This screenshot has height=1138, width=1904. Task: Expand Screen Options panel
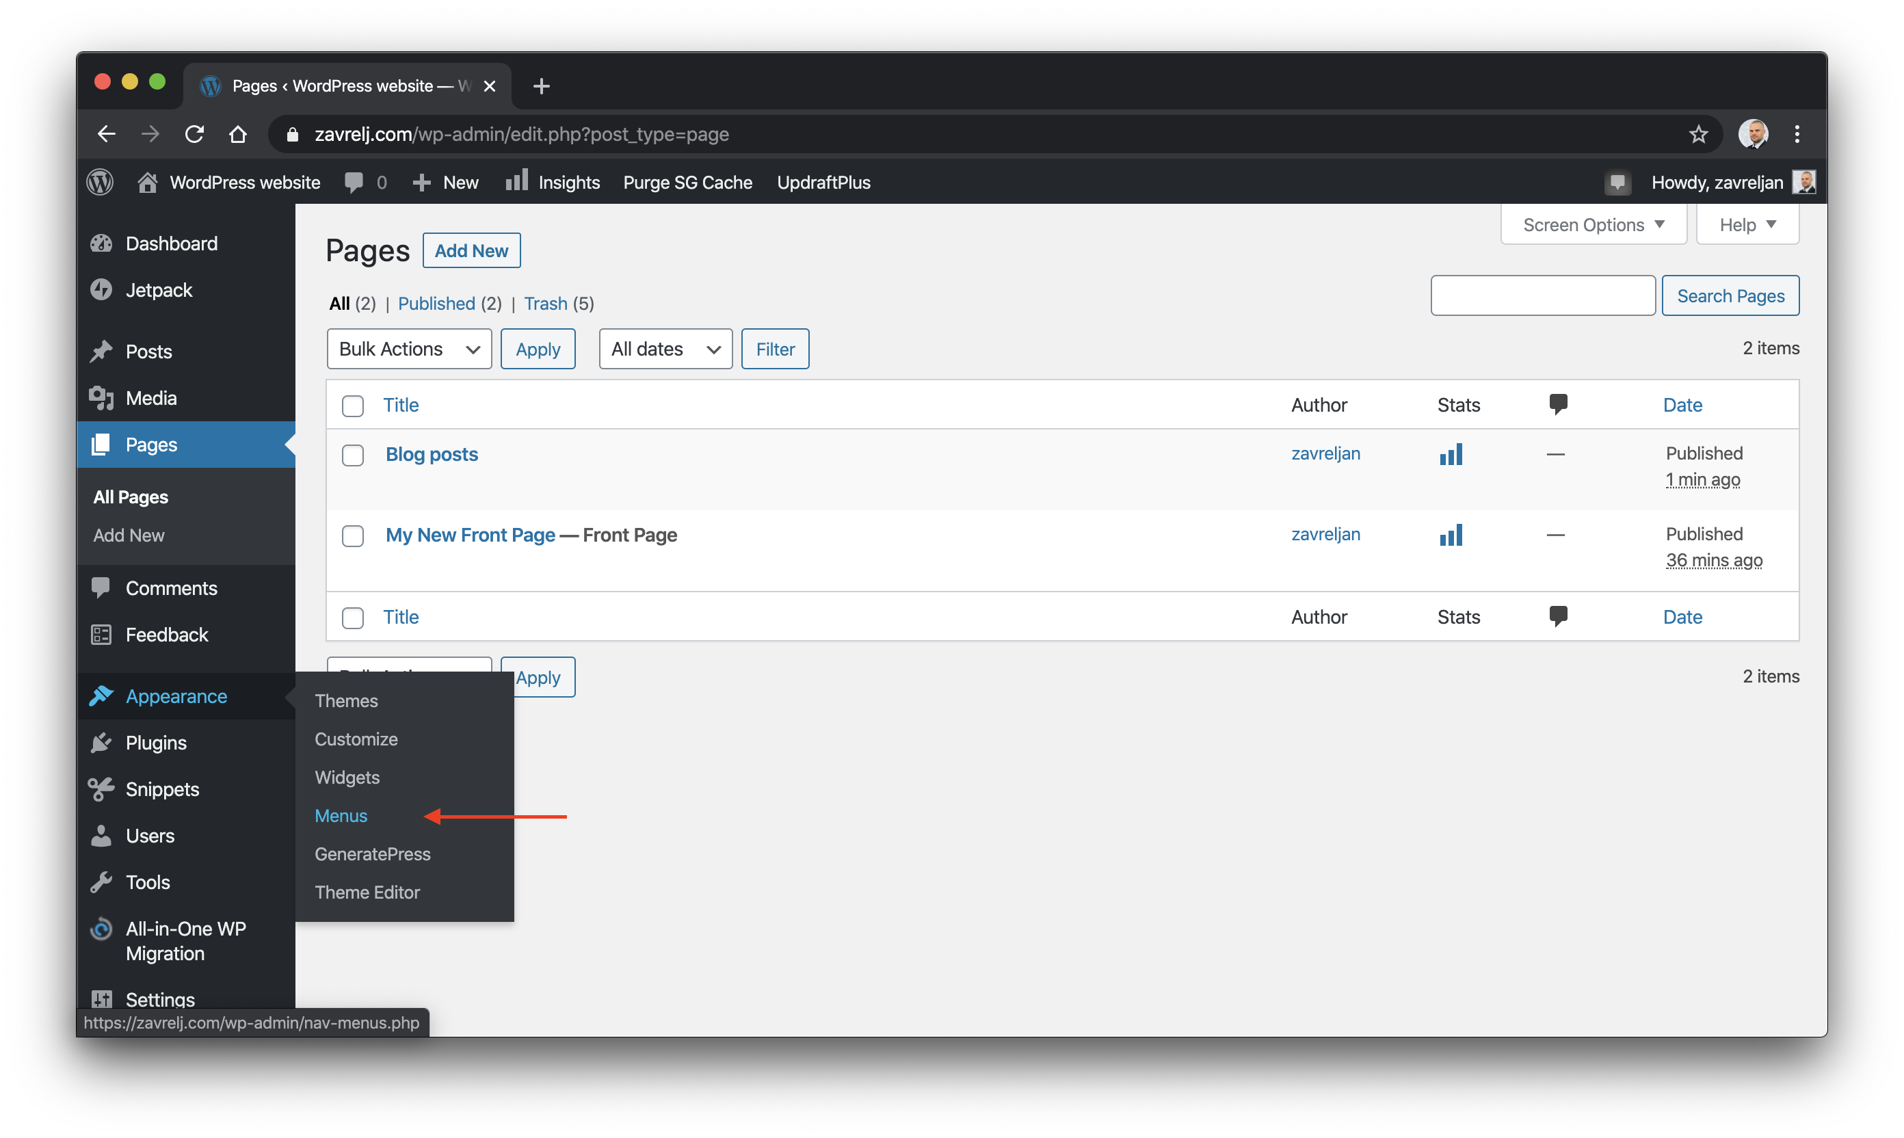click(x=1594, y=225)
